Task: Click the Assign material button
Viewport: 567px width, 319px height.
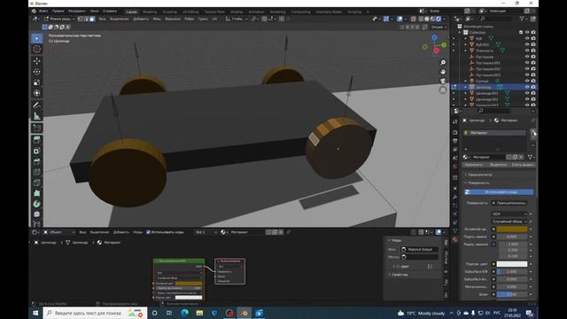Action: point(474,165)
